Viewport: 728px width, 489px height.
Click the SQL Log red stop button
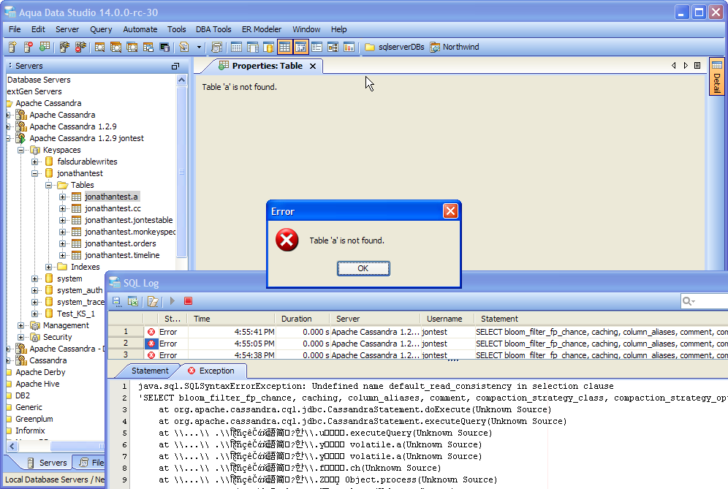click(x=188, y=301)
